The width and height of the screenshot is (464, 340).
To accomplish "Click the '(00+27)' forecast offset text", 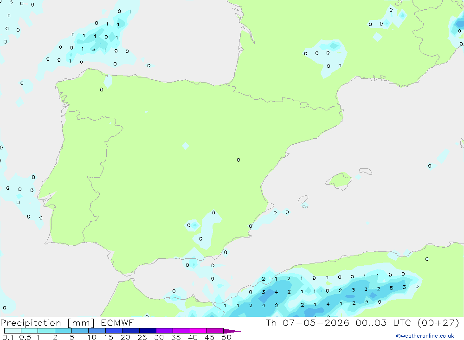I will pos(438,322).
